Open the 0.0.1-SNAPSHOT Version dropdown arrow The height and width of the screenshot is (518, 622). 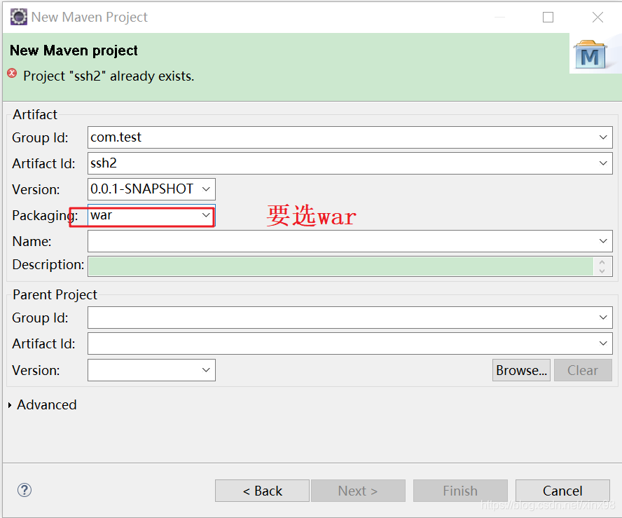click(x=206, y=189)
